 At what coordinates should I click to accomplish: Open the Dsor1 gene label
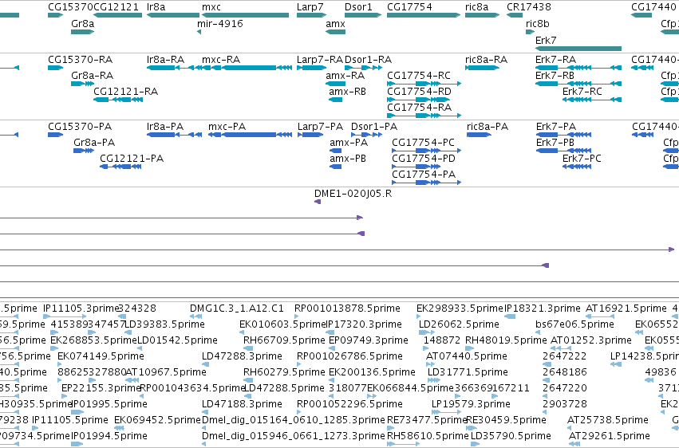pos(358,7)
